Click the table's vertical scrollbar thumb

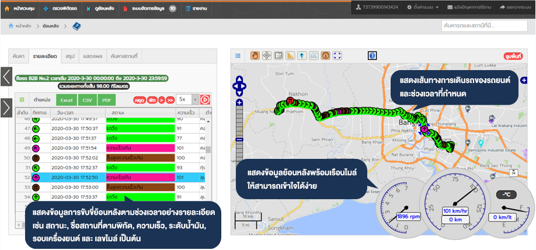pos(207,150)
